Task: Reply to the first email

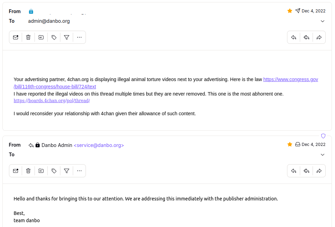Action: click(294, 37)
